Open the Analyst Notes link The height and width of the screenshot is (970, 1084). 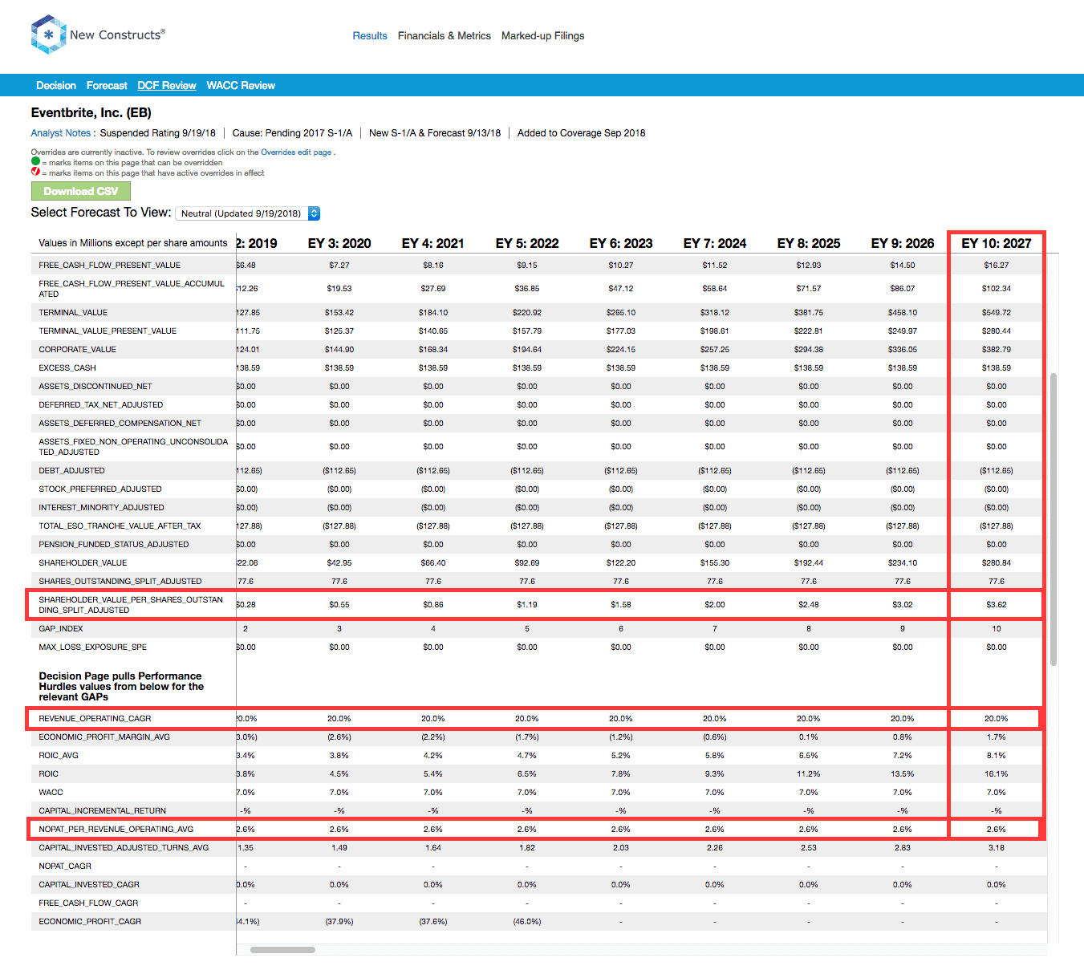(x=61, y=133)
